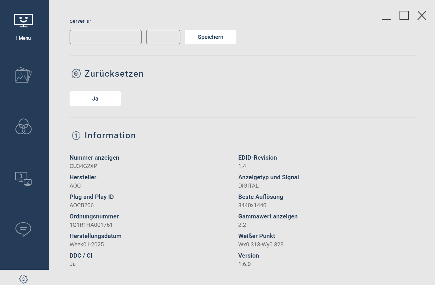The width and height of the screenshot is (435, 285).
Task: Click the Herstellungsdatum label
Action: [96, 236]
